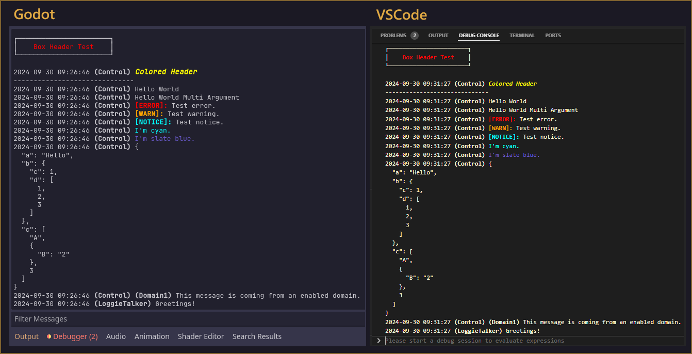Click the debug session expression input

tap(534, 341)
